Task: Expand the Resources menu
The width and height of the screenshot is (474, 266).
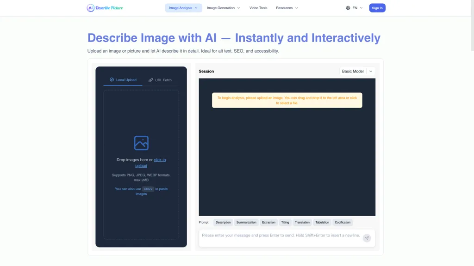Action: click(x=287, y=8)
